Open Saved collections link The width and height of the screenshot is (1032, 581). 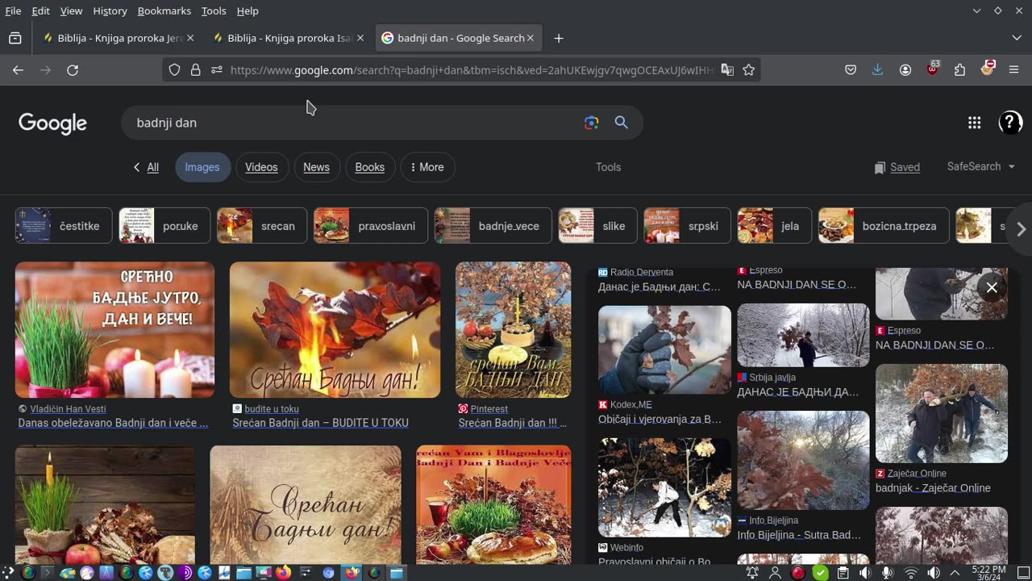pyautogui.click(x=897, y=167)
